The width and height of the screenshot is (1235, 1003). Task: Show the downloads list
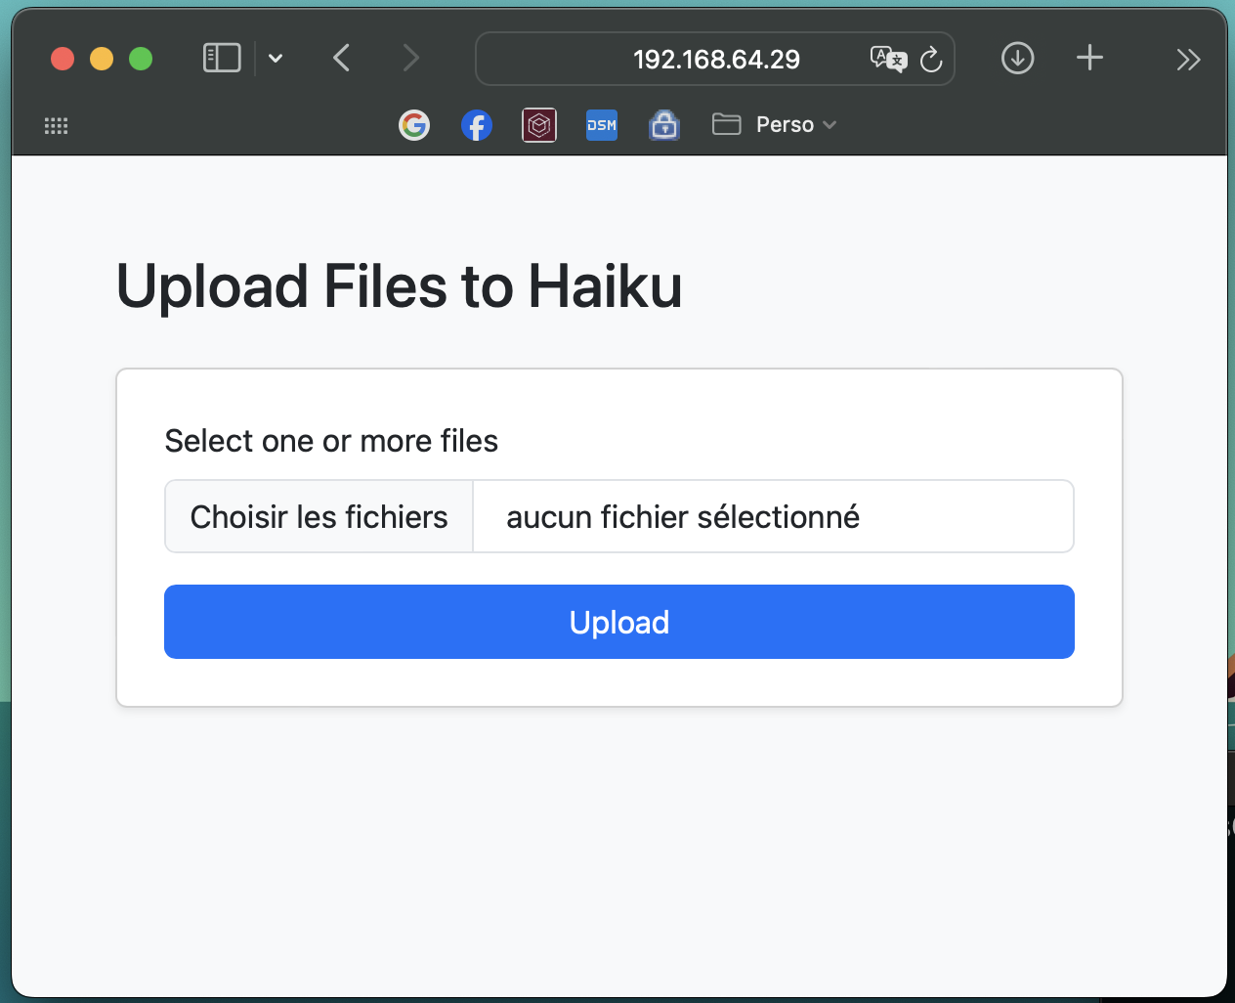pos(1018,59)
